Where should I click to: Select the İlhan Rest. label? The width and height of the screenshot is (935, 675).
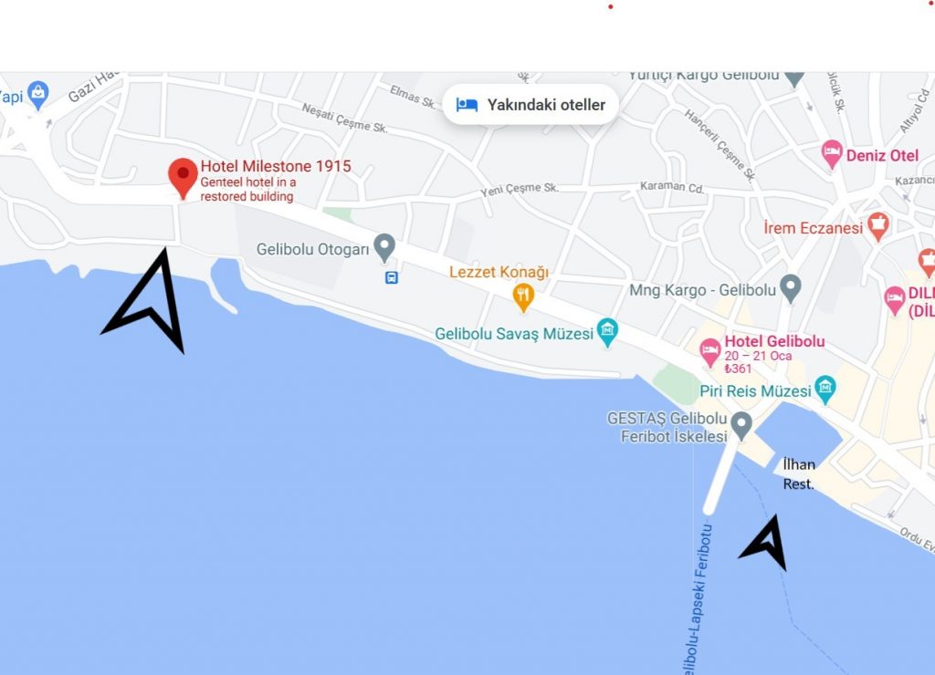[799, 474]
